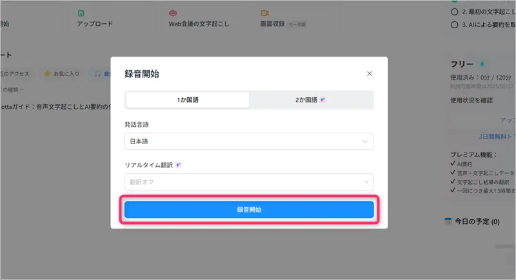Click the 3日間無料 trial link
The image size is (516, 280).
497,136
